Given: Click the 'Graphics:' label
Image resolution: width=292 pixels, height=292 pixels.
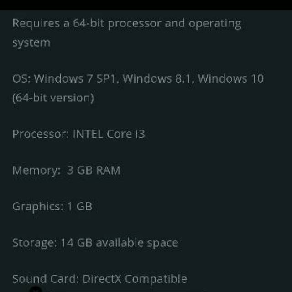Looking at the screenshot, I should click(37, 206).
